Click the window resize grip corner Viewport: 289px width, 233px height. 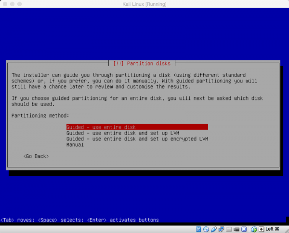tap(287, 231)
